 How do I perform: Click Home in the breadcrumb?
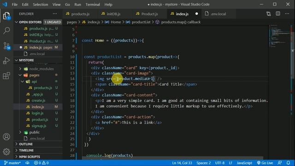click(x=116, y=22)
